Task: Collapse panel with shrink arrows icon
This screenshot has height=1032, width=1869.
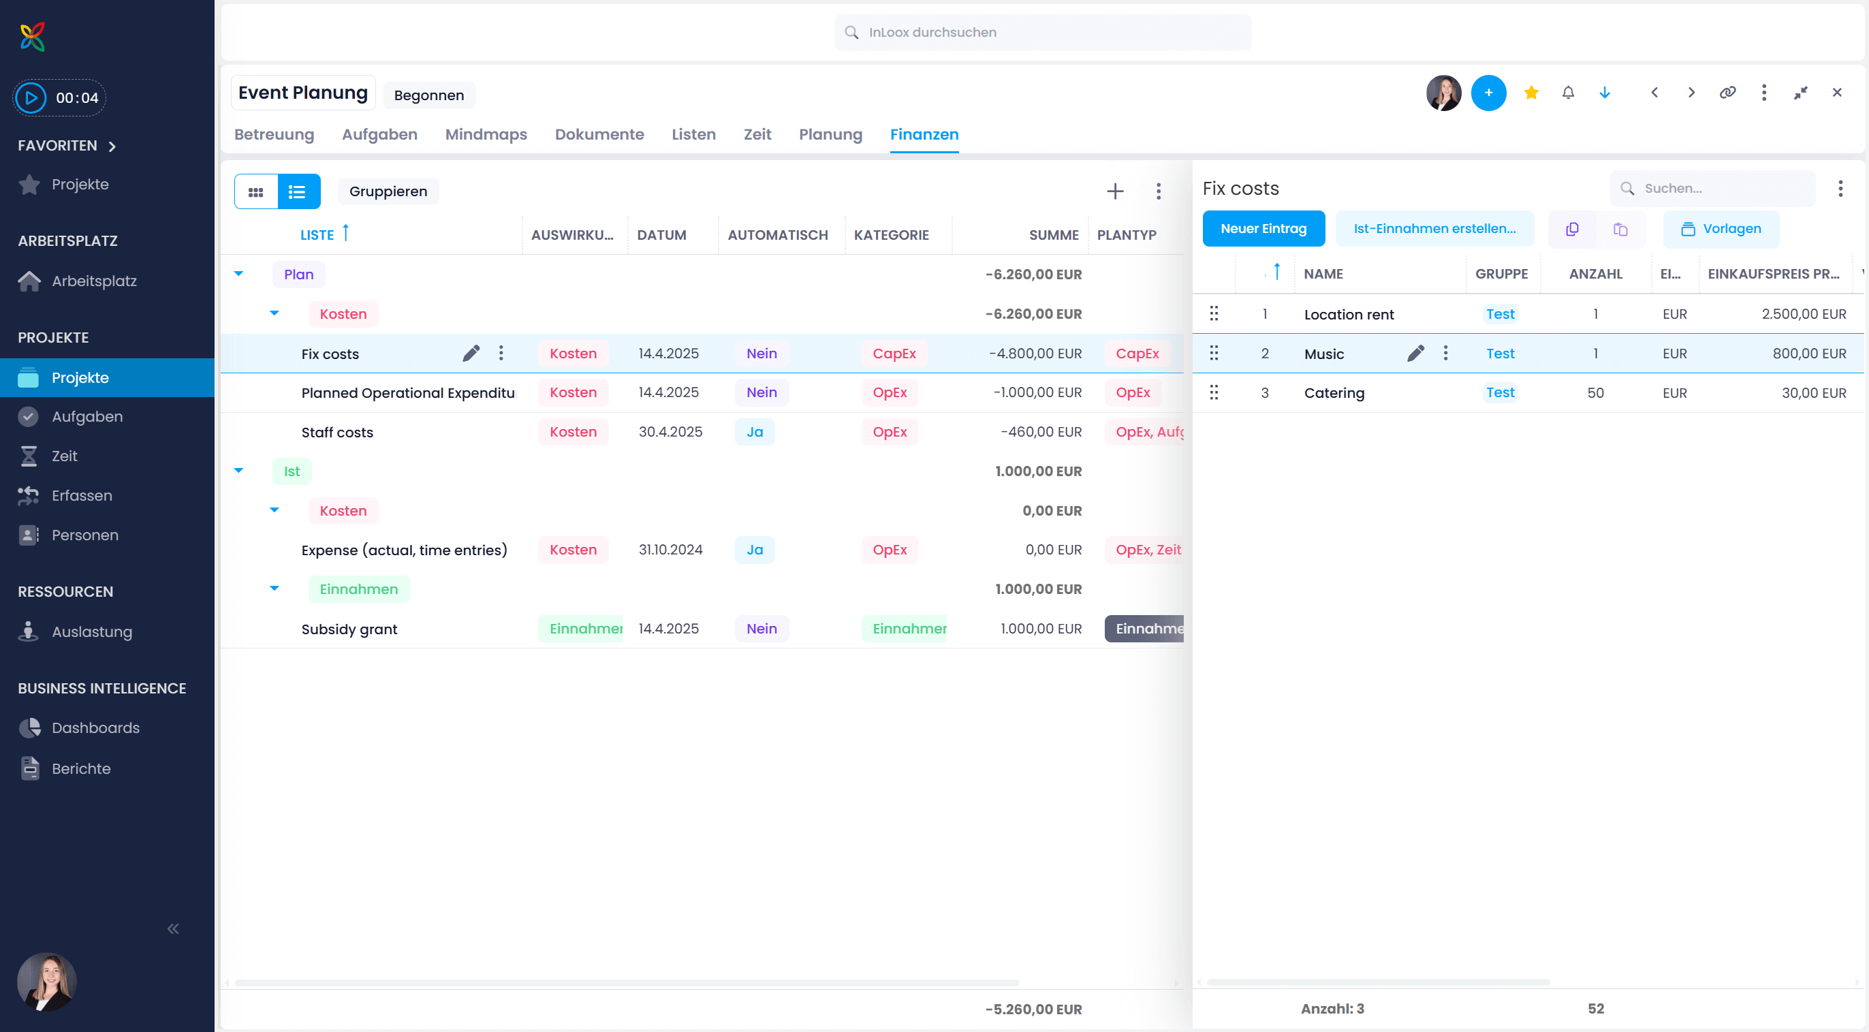Action: (1801, 93)
